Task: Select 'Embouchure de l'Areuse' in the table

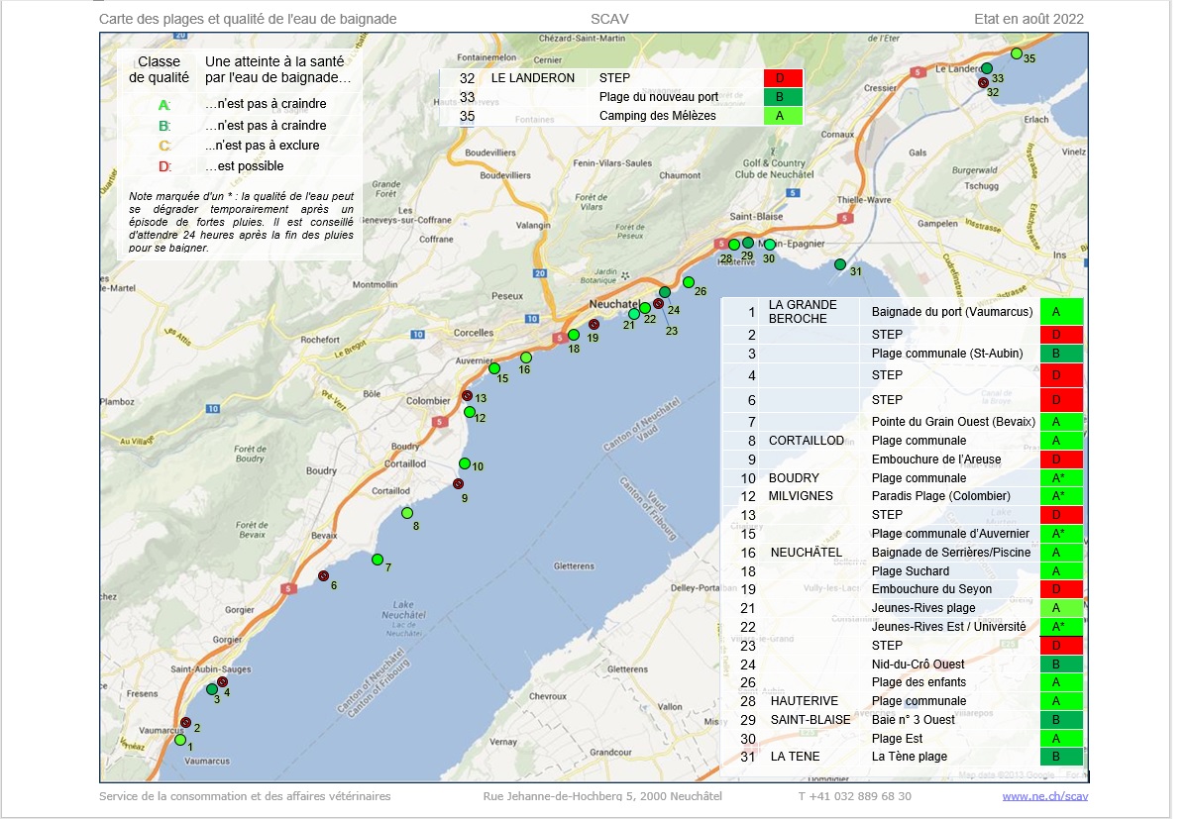Action: coord(936,460)
